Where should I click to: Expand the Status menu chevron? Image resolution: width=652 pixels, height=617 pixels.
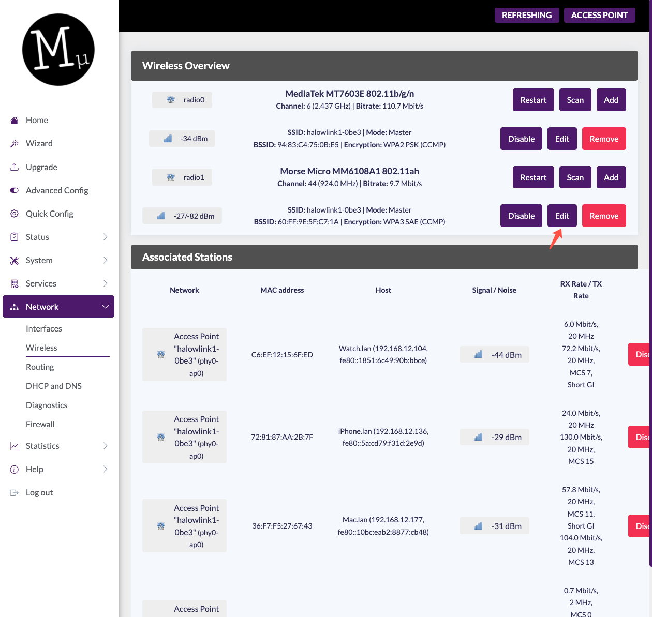tap(106, 237)
